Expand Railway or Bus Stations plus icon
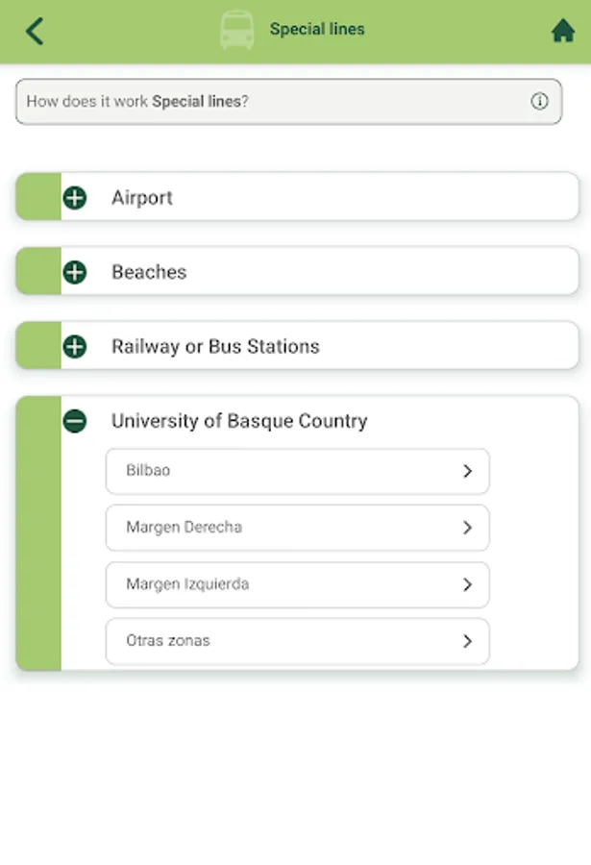591x865 pixels. click(75, 347)
